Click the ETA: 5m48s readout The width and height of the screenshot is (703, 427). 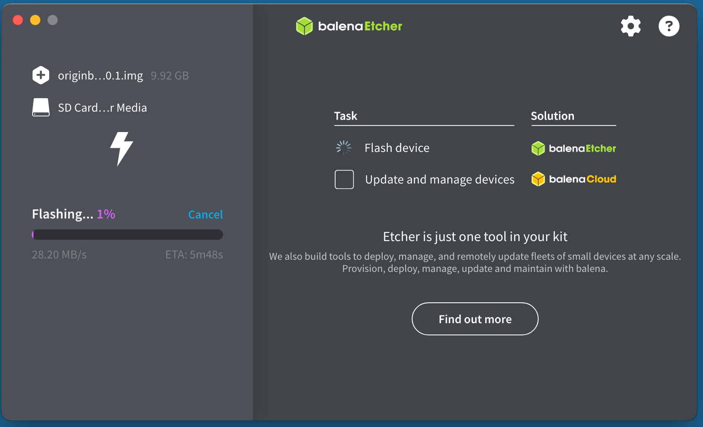click(194, 255)
